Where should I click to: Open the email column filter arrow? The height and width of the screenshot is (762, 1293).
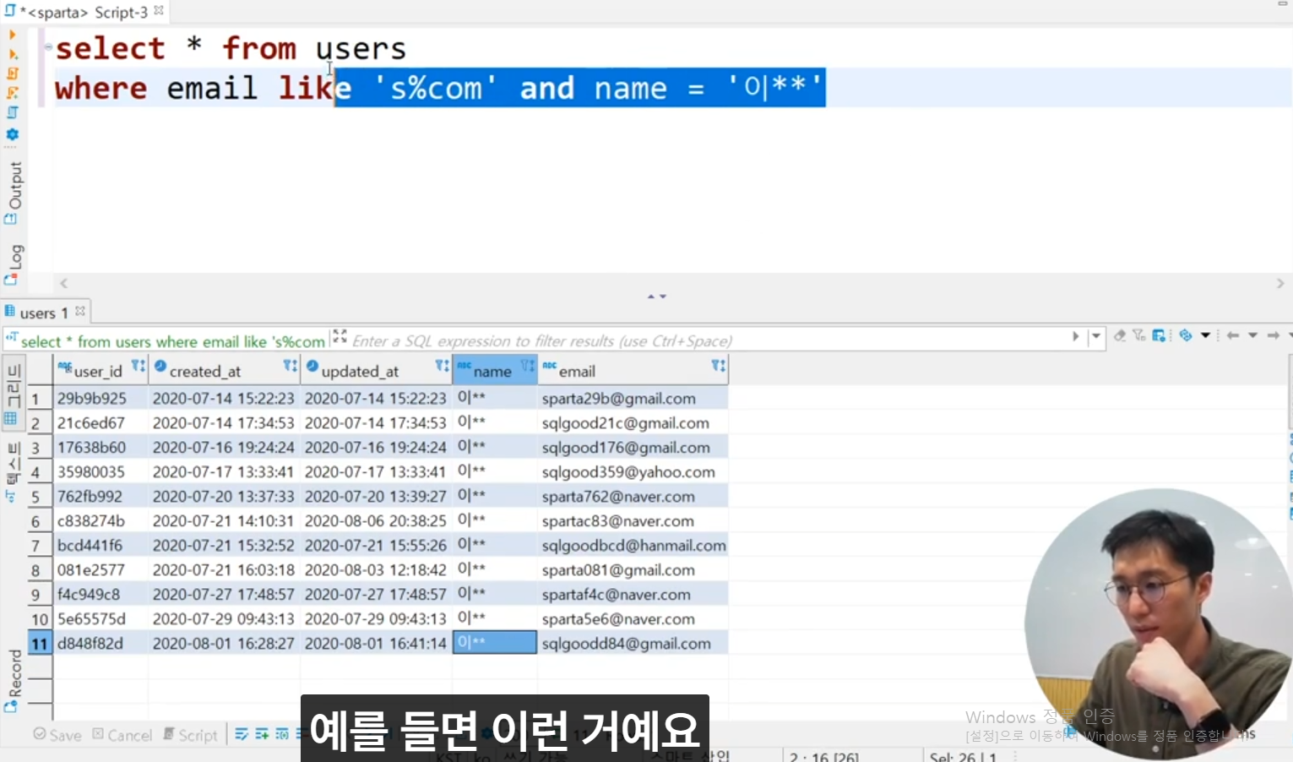pos(719,366)
